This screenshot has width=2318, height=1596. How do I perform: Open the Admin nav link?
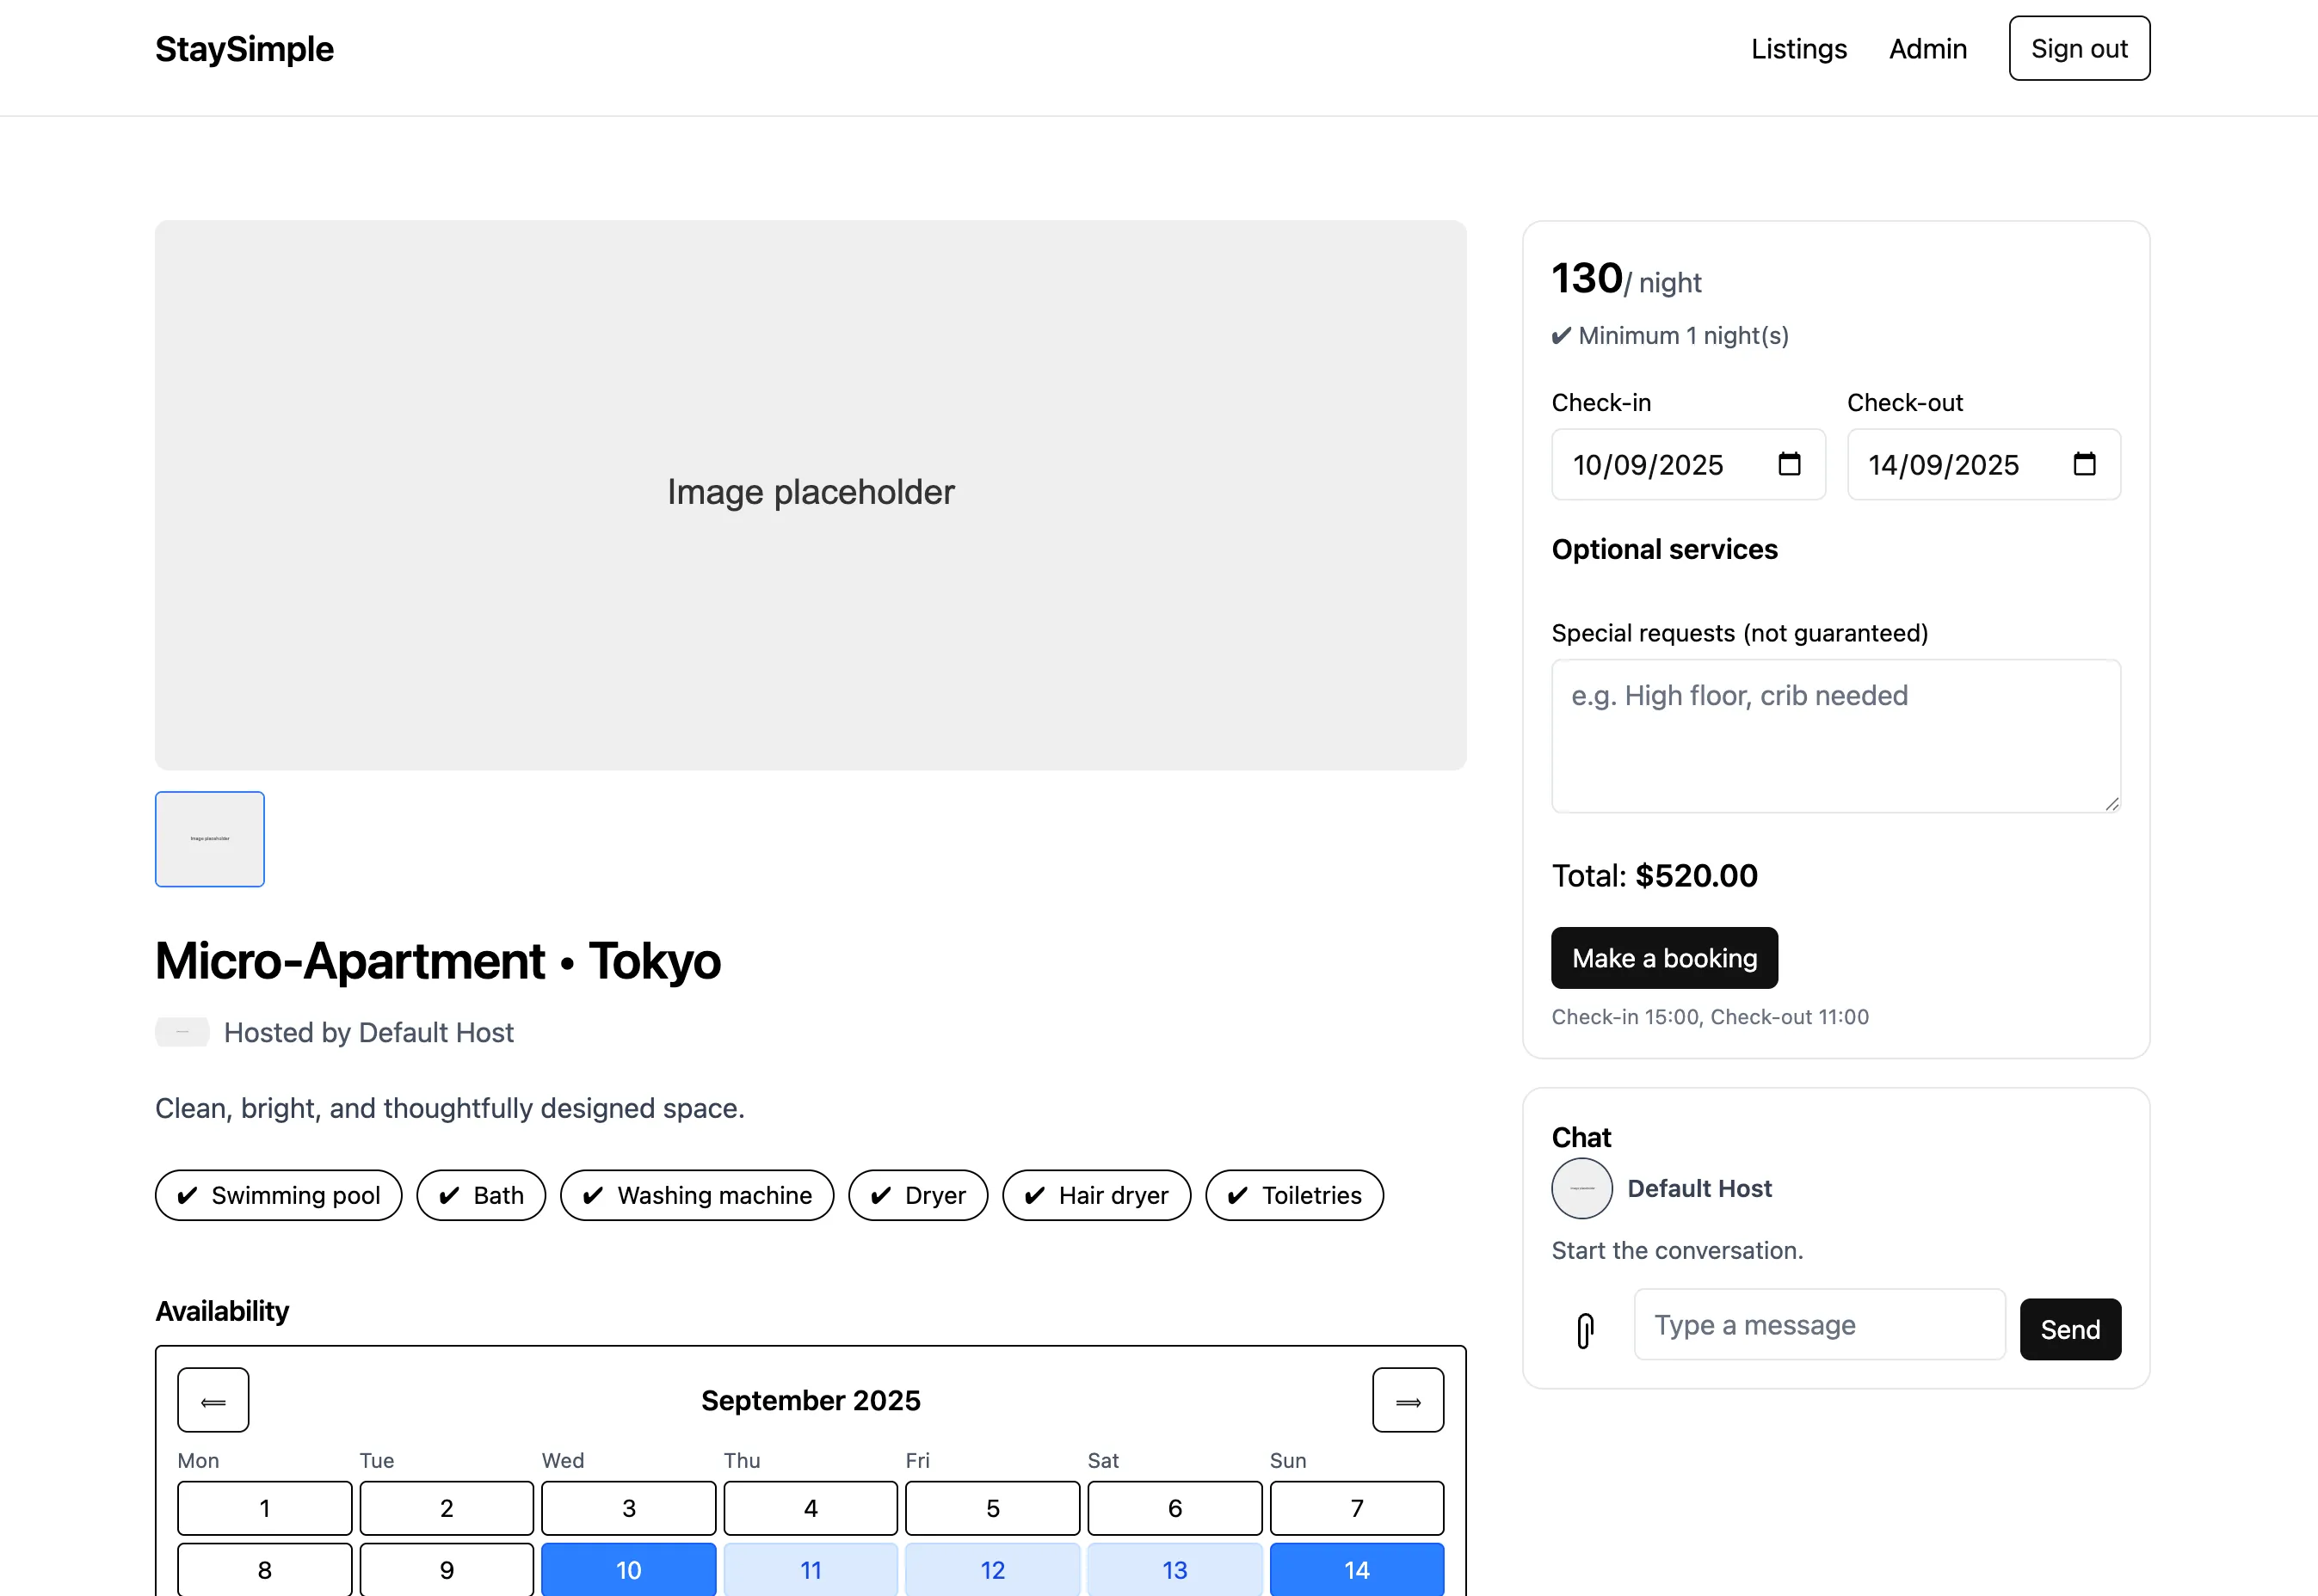pos(1928,49)
